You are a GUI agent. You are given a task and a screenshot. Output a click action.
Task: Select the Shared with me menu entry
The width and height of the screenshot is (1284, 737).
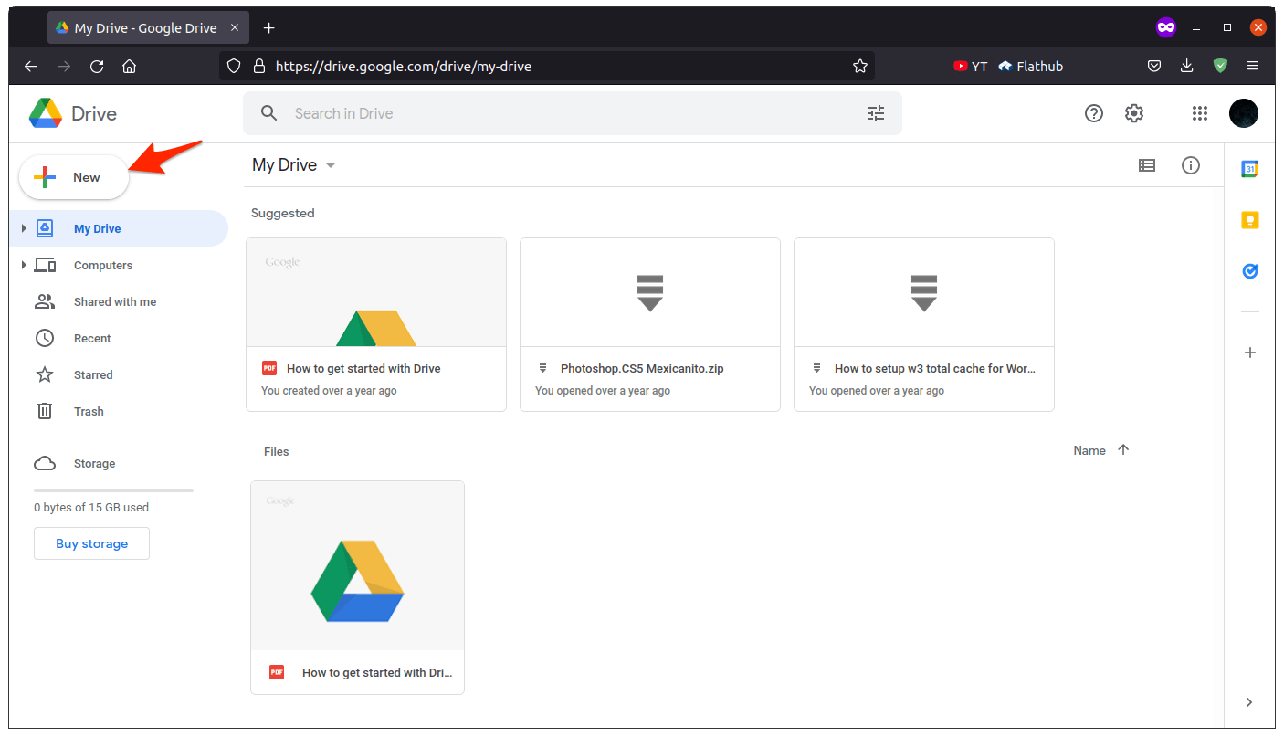pyautogui.click(x=115, y=301)
